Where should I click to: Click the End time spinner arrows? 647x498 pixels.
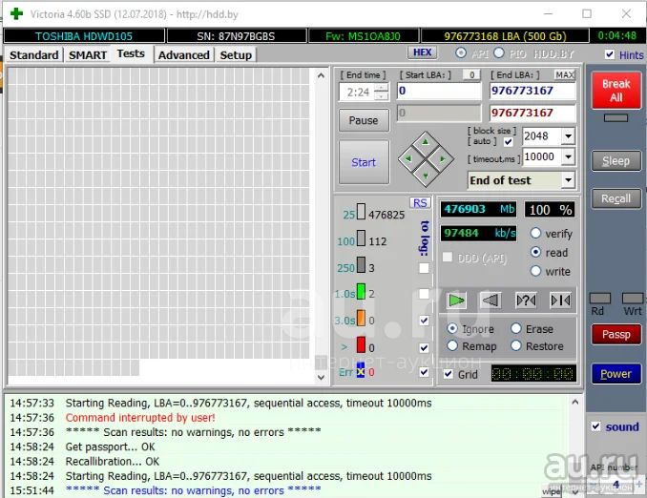(382, 92)
